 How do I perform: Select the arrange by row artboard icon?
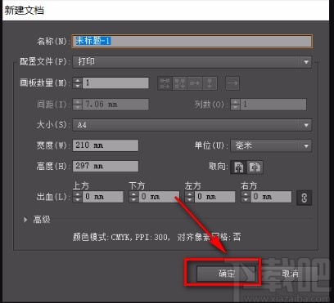coord(195,83)
